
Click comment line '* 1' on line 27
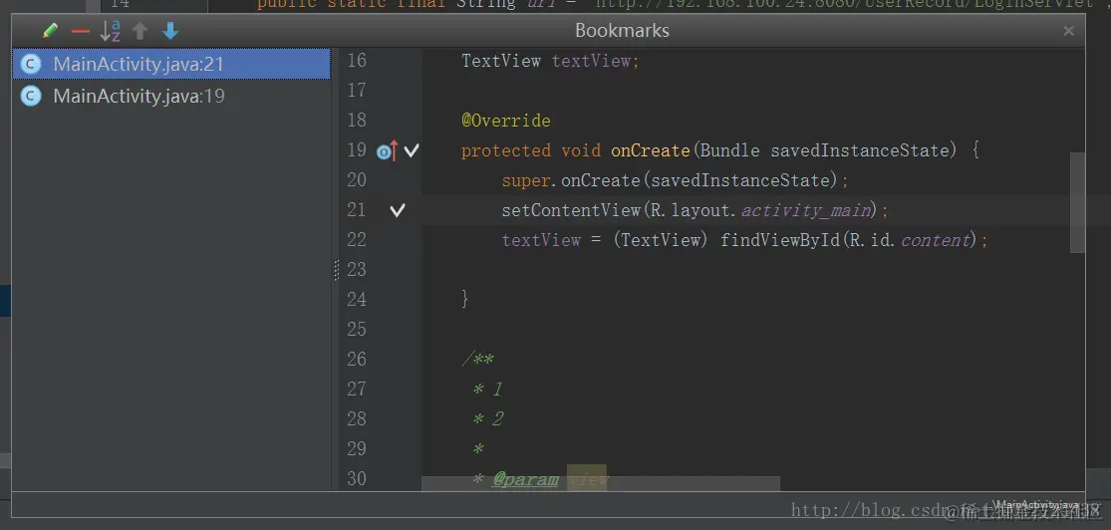click(487, 389)
